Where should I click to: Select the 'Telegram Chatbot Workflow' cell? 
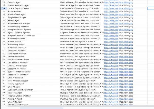[34, 96]
